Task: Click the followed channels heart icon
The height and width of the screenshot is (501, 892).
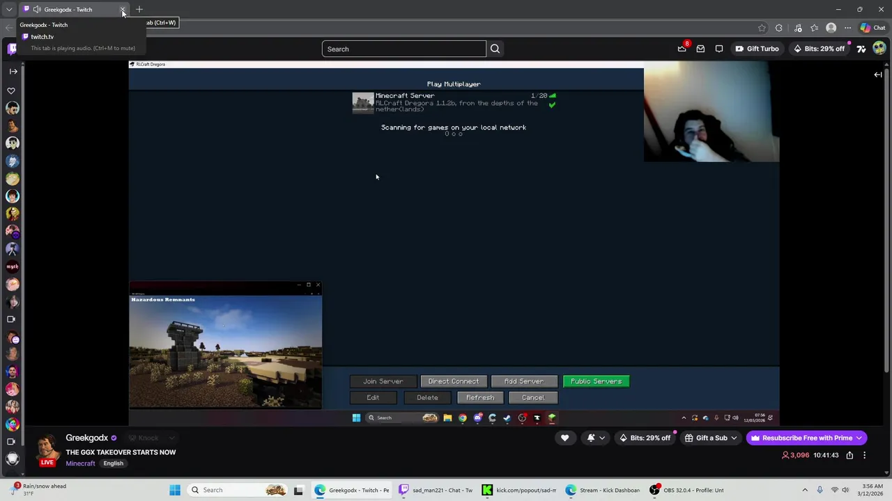Action: click(x=11, y=90)
